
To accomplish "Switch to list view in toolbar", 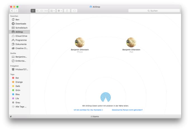I will (x=37, y=11).
